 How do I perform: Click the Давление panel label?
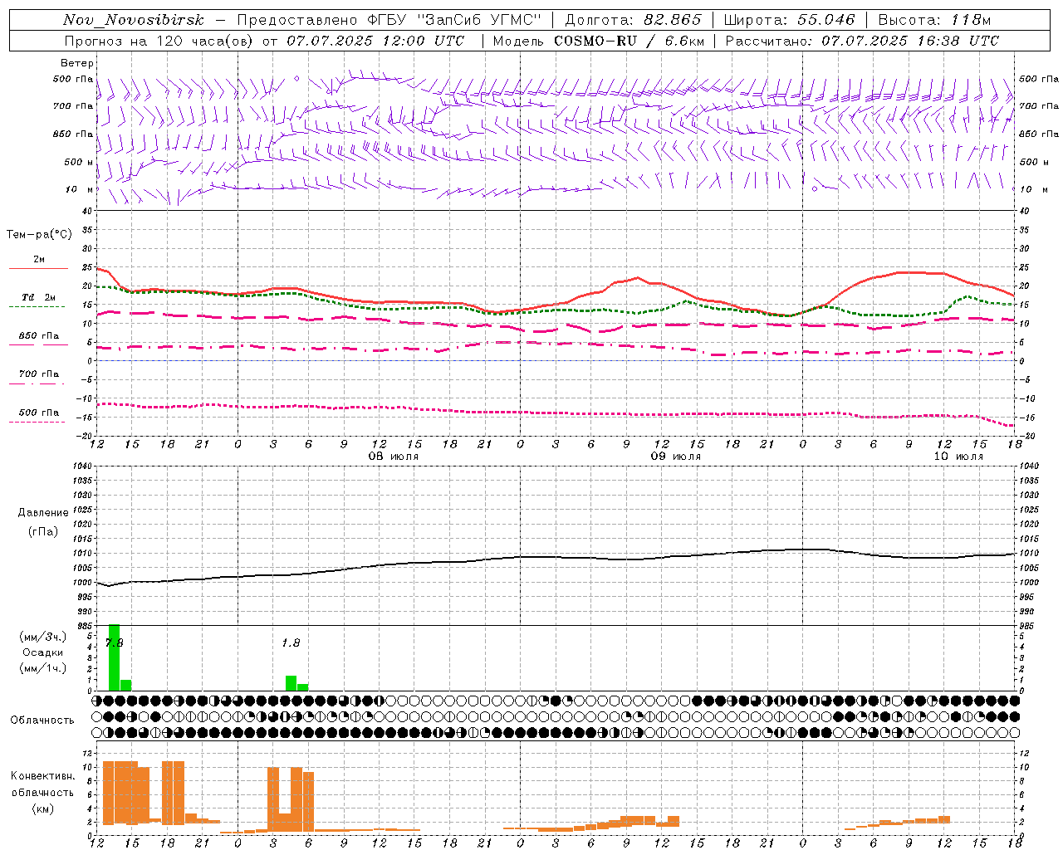43,513
